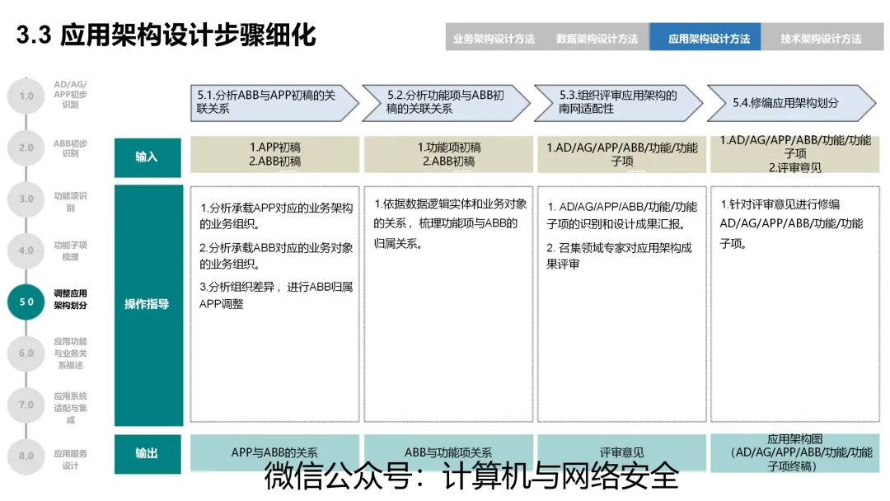Click the title 3.3 应用架构设计步骤细化
This screenshot has height=501, width=890.
click(166, 35)
